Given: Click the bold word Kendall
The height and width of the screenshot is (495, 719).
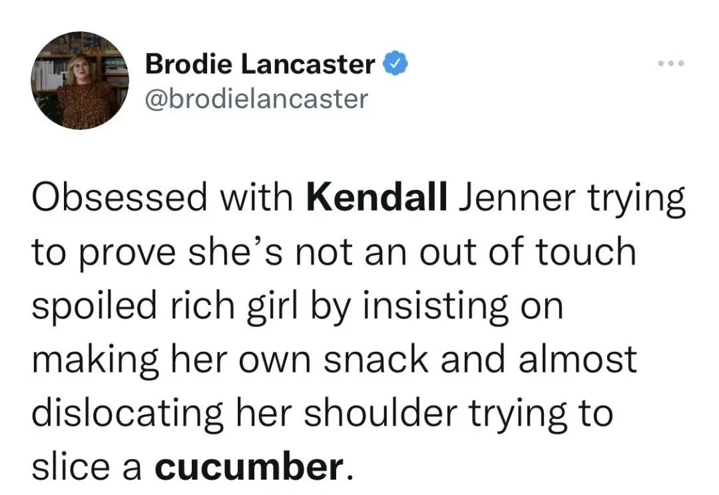Looking at the screenshot, I should point(377,199).
